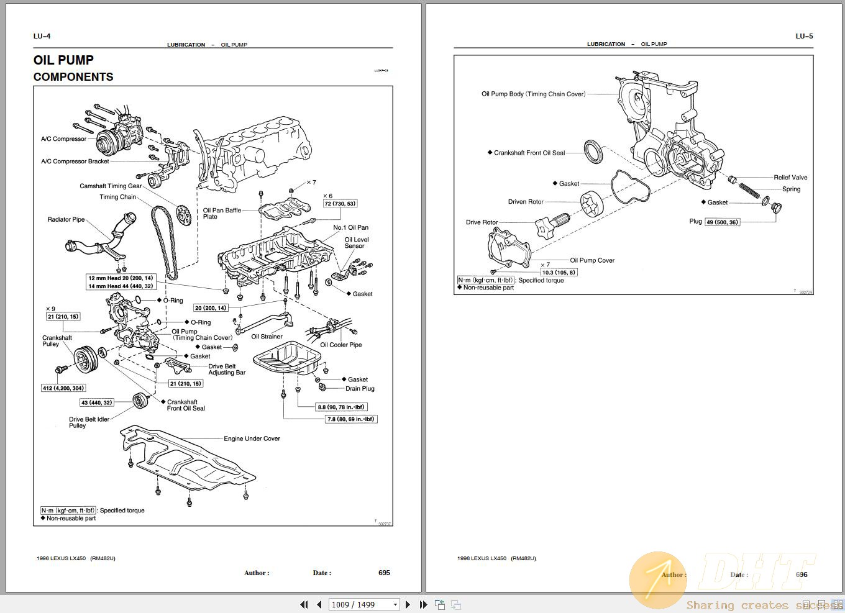Image resolution: width=845 pixels, height=613 pixels.
Task: Click the Drive Belt Adjusting Bar label
Action: click(x=227, y=370)
